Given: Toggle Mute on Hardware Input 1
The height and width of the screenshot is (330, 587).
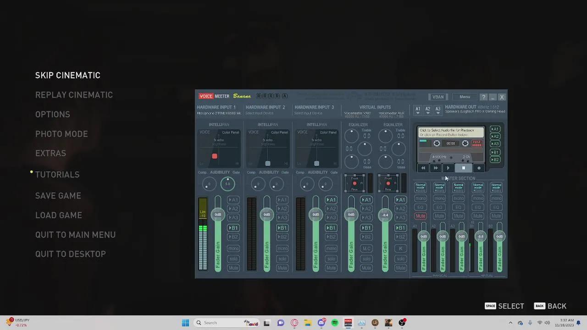Looking at the screenshot, I should click(233, 268).
